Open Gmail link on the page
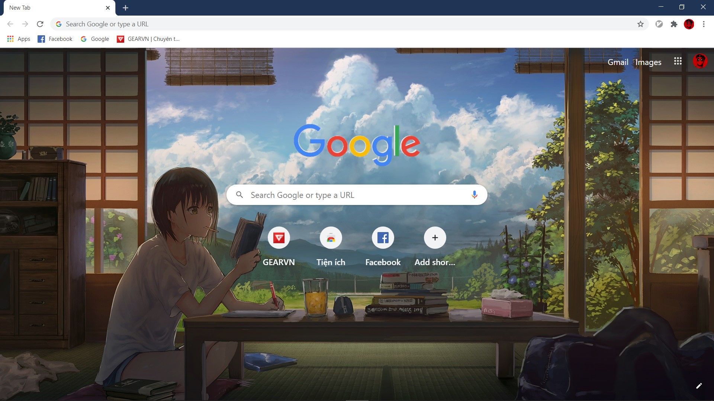 pos(618,62)
